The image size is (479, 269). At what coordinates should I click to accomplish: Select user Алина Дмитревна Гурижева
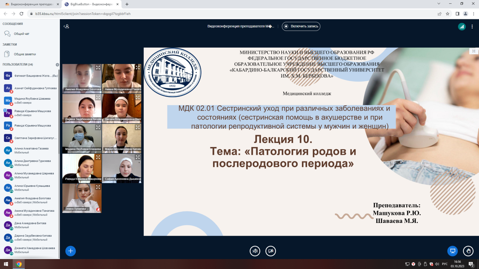click(x=30, y=163)
